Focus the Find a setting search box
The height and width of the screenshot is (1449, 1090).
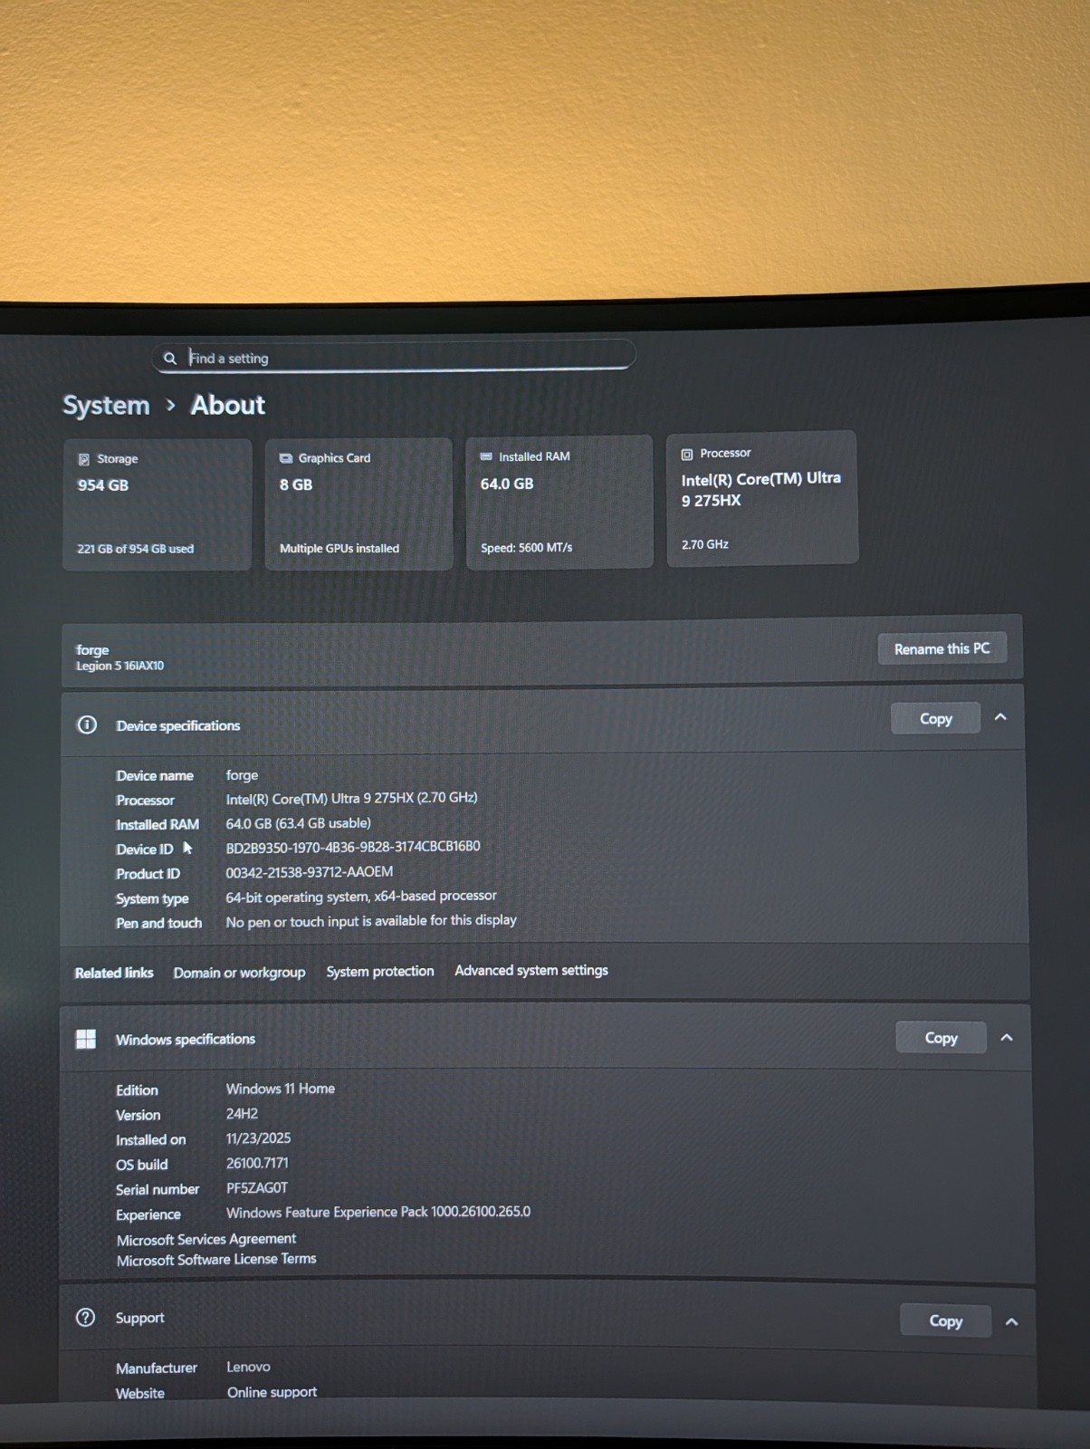point(394,357)
